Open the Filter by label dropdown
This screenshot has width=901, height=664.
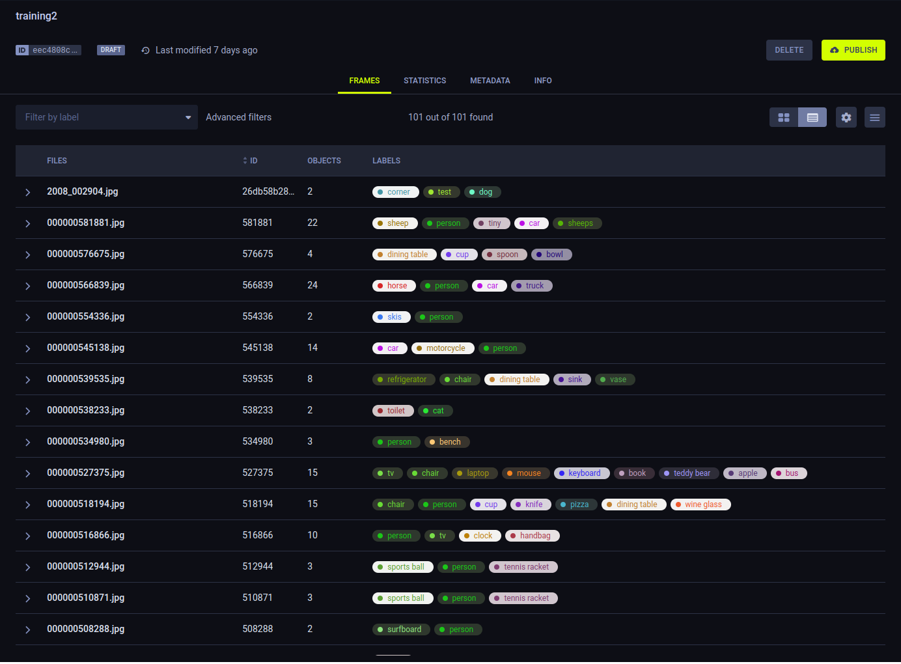point(107,117)
